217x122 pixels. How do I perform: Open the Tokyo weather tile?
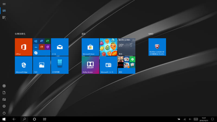[126, 47]
